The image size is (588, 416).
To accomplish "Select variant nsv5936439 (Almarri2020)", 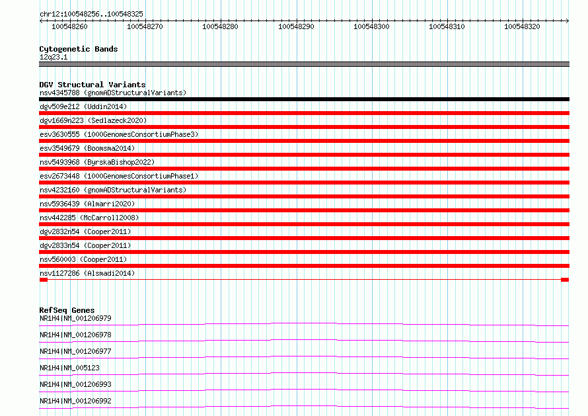I will coord(87,204).
